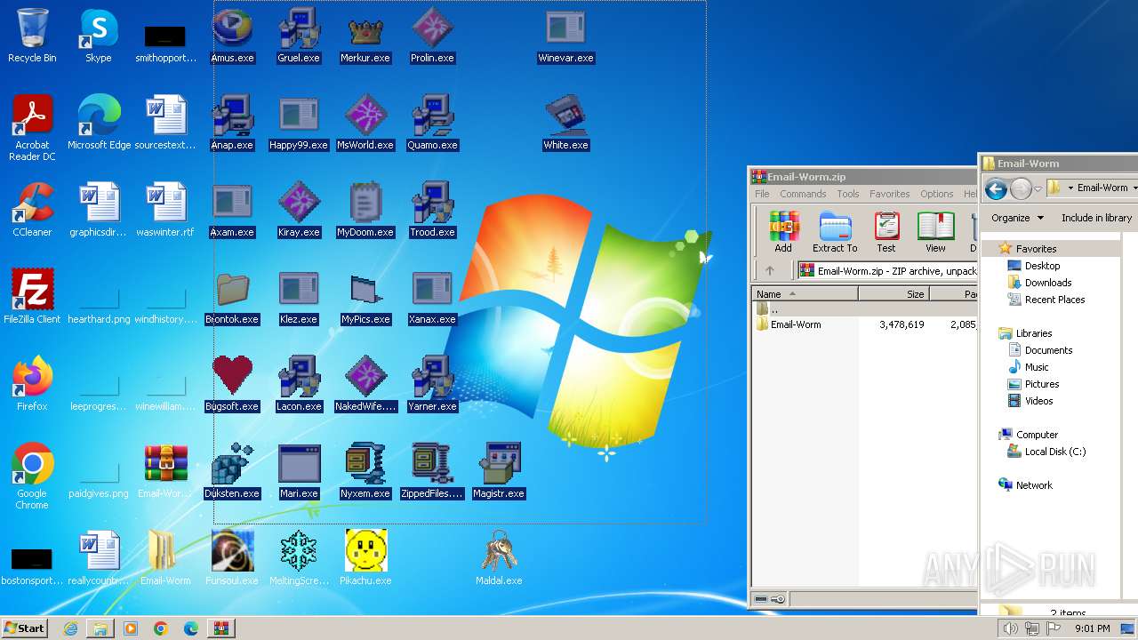Open Desktop in Explorer Favorites
Viewport: 1138px width, 640px height.
pos(1042,266)
